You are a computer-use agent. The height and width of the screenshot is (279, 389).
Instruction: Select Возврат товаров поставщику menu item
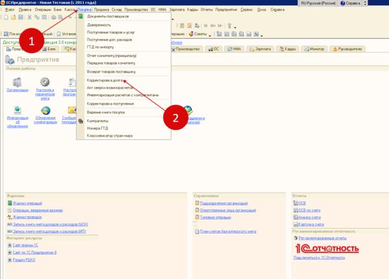(128, 72)
